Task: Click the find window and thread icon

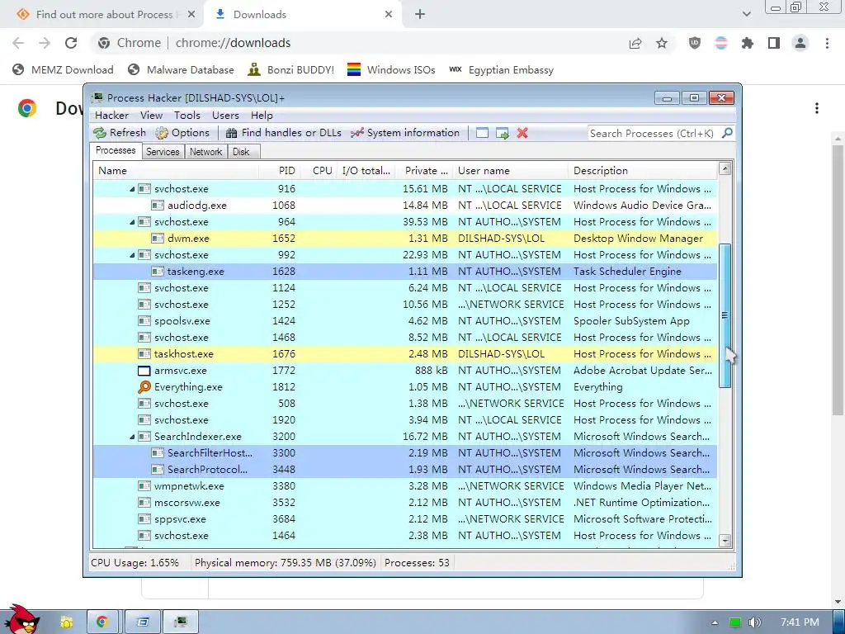Action: click(x=503, y=133)
